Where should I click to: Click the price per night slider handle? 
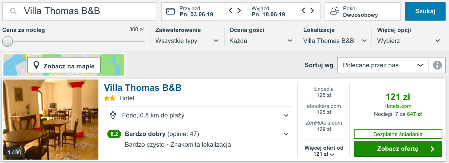tap(8, 41)
